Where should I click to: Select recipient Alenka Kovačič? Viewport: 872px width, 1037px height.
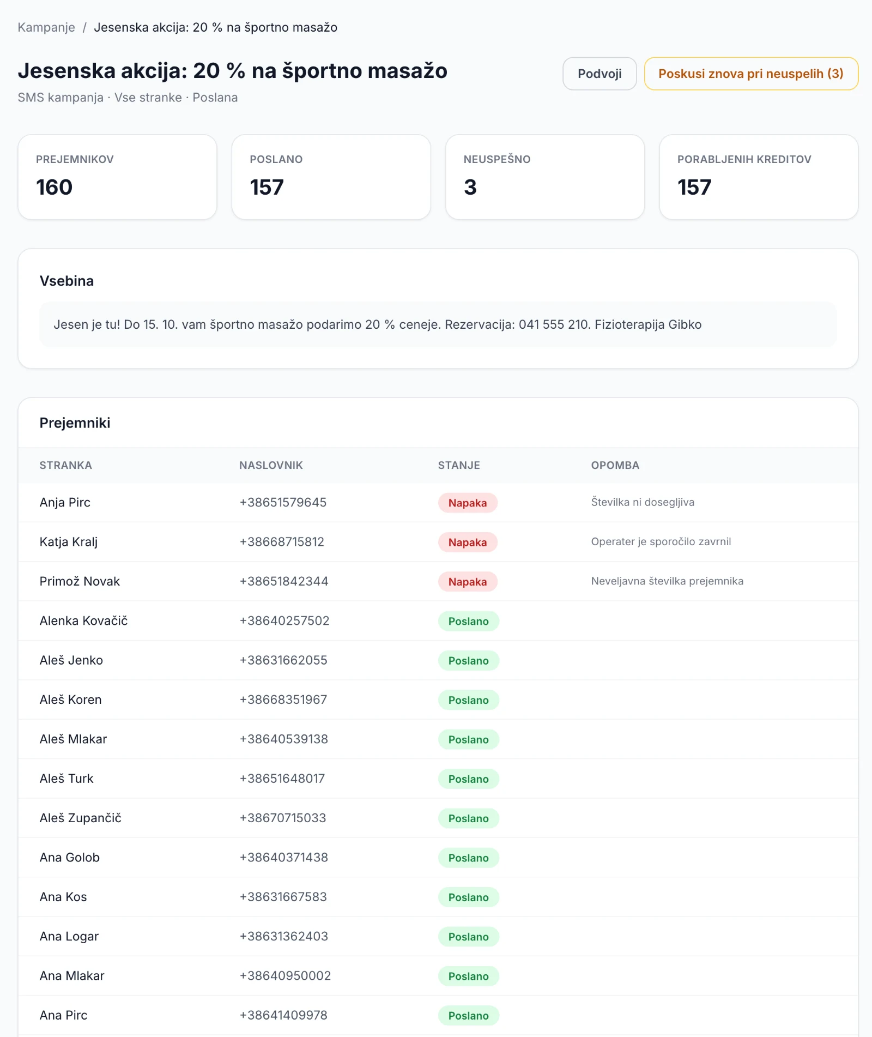83,620
